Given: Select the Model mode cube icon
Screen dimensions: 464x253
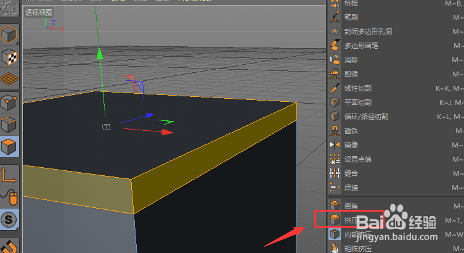Looking at the screenshot, I should [x=9, y=35].
